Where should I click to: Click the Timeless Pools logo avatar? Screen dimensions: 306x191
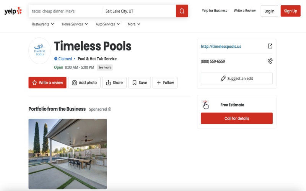coord(39,51)
